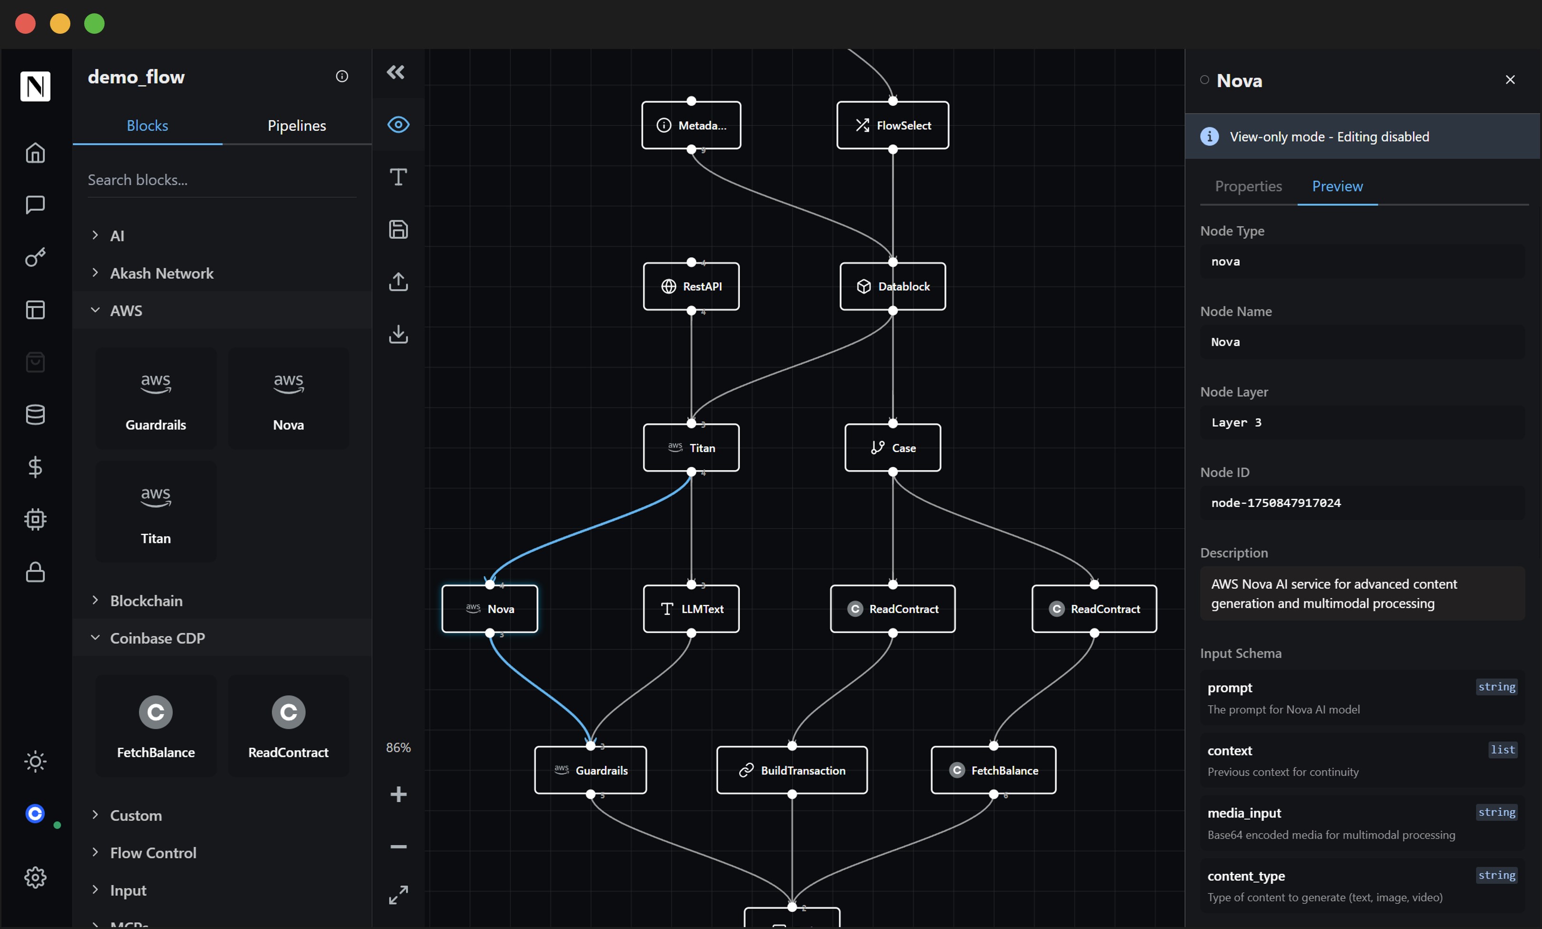Expand the AI block category

tap(222, 236)
